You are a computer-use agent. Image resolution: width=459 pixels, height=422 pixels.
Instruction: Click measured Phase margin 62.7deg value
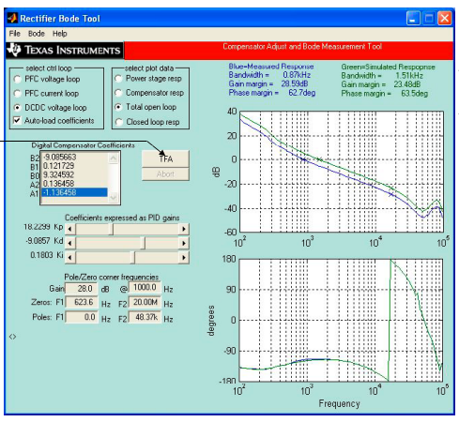pos(301,93)
